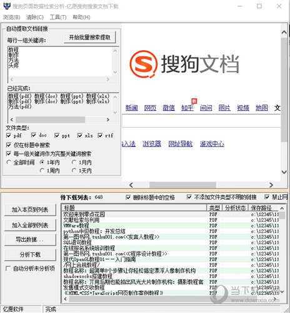Click the 导出数据 button
The height and width of the screenshot is (313, 290).
point(30,239)
